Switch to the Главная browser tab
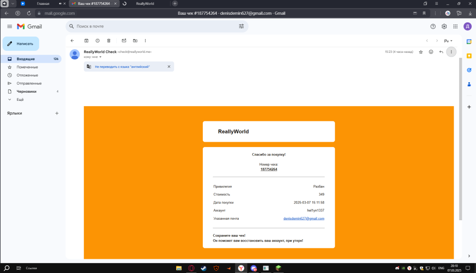 point(43,4)
